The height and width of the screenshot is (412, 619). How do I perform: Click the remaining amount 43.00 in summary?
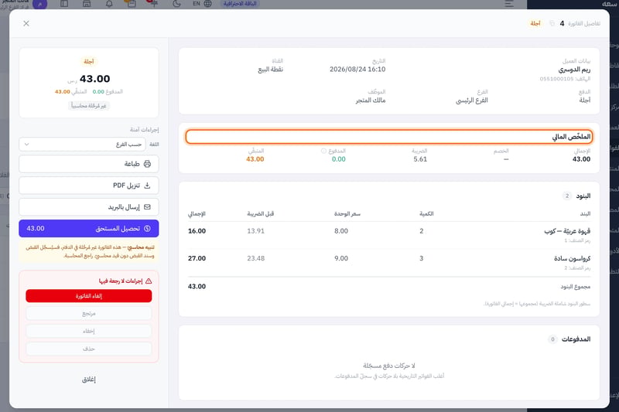pos(255,159)
